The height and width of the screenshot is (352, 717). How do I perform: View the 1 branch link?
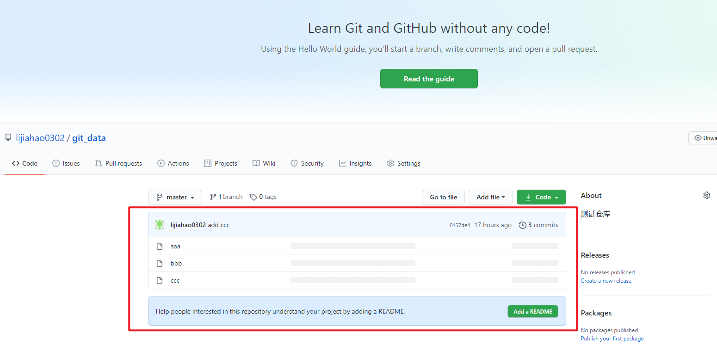tap(226, 197)
